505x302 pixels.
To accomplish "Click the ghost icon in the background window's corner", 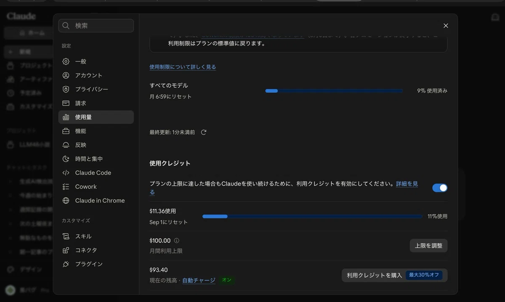I will (495, 17).
